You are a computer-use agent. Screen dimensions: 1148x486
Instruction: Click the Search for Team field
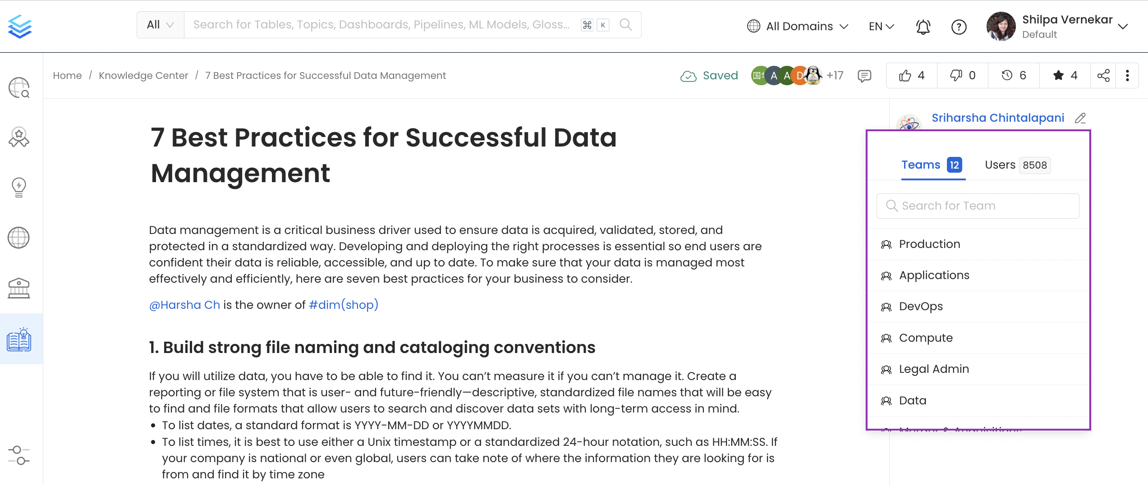tap(978, 206)
